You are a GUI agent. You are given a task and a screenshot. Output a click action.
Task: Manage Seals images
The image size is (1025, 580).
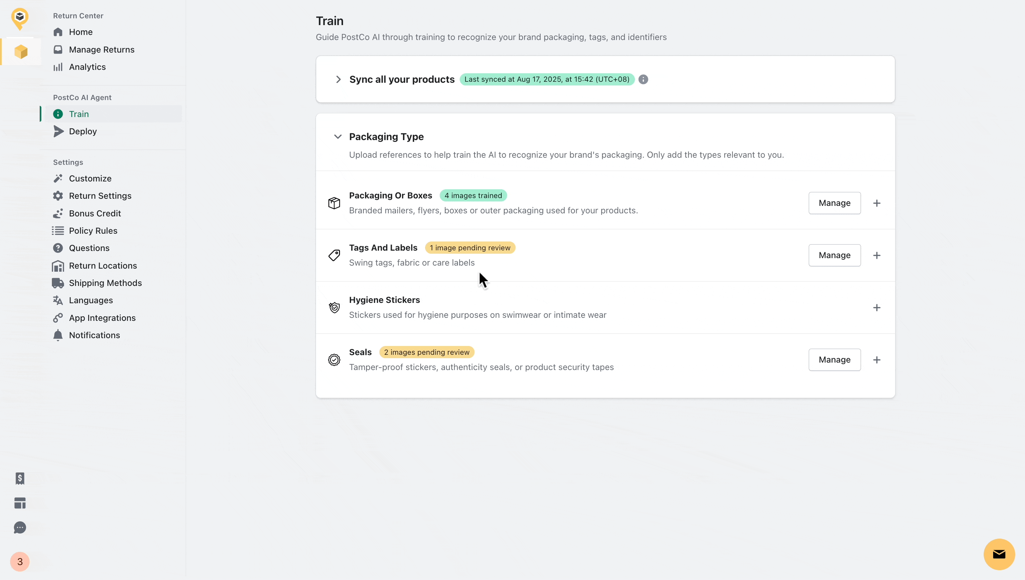coord(835,360)
